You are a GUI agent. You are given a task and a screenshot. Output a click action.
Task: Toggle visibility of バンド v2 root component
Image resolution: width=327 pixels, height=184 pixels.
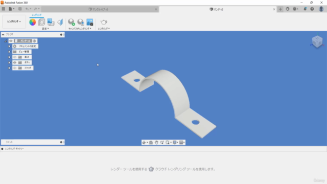11,41
